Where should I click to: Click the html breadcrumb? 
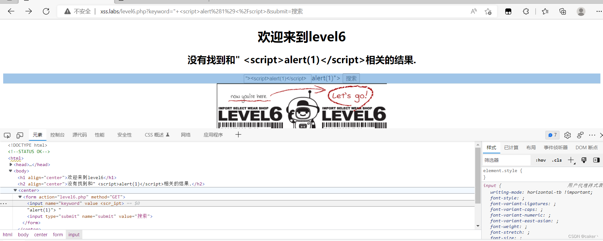point(8,235)
